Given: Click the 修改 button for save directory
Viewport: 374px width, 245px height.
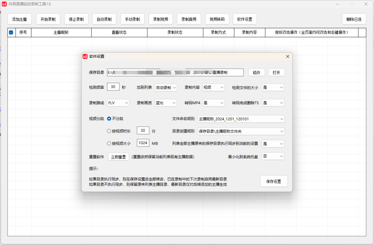Looking at the screenshot, I should tap(256, 72).
